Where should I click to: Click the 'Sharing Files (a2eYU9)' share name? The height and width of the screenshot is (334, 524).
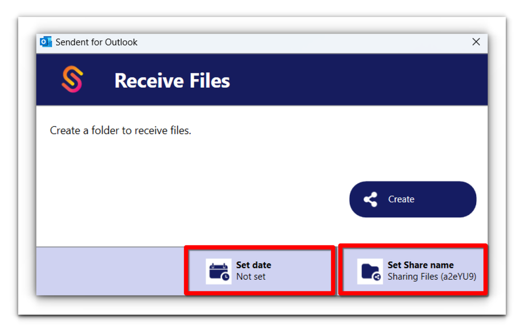432,277
